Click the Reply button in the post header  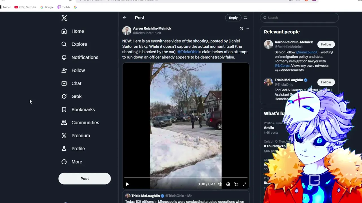pyautogui.click(x=233, y=18)
